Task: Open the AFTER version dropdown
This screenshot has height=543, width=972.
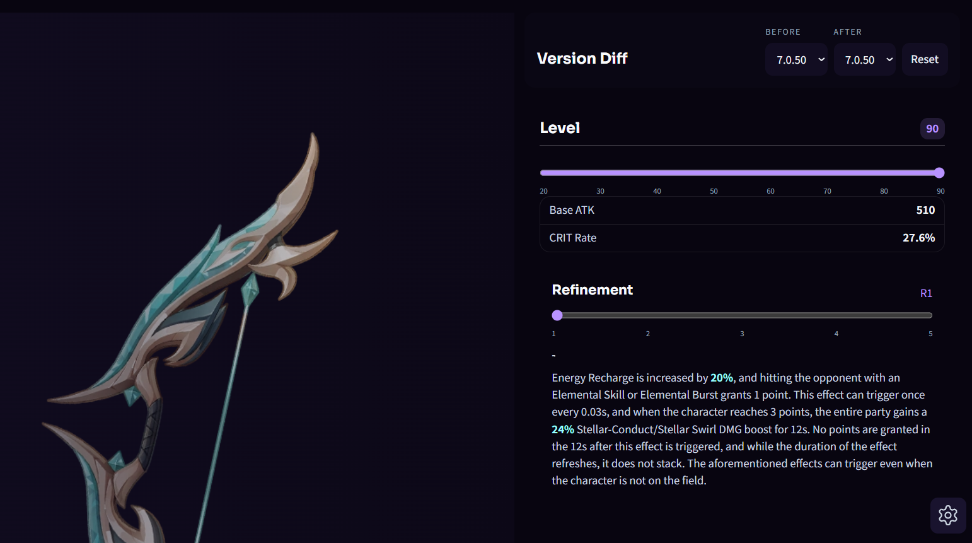Action: 864,59
